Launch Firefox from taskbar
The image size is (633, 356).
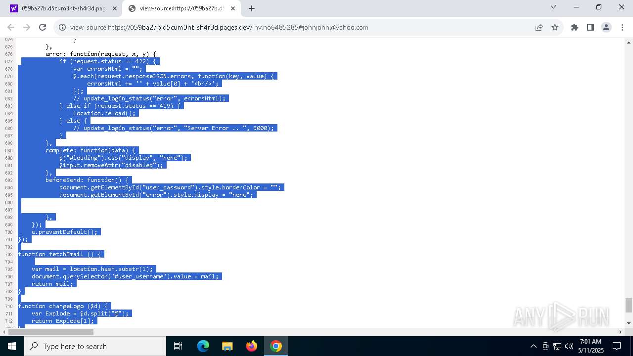pos(252,346)
